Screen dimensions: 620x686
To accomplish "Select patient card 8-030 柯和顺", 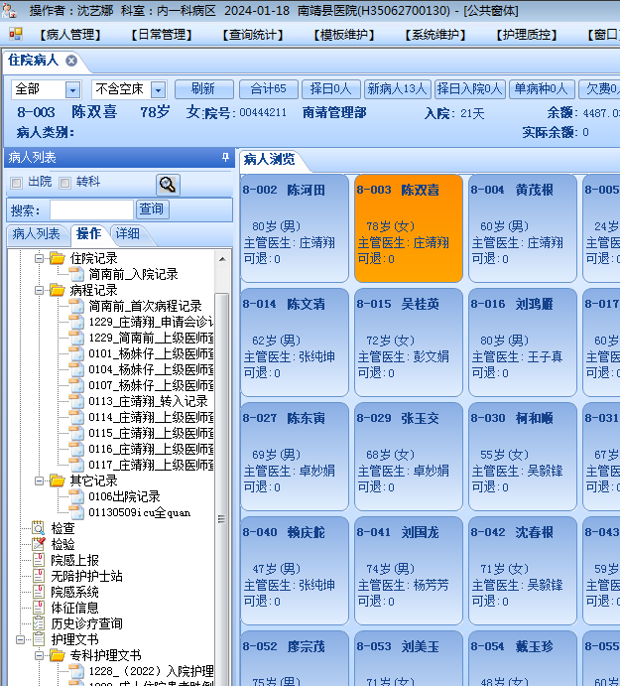I will 523,457.
